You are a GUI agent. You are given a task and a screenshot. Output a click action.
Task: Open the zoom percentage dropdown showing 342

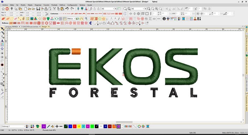pos(113,9)
